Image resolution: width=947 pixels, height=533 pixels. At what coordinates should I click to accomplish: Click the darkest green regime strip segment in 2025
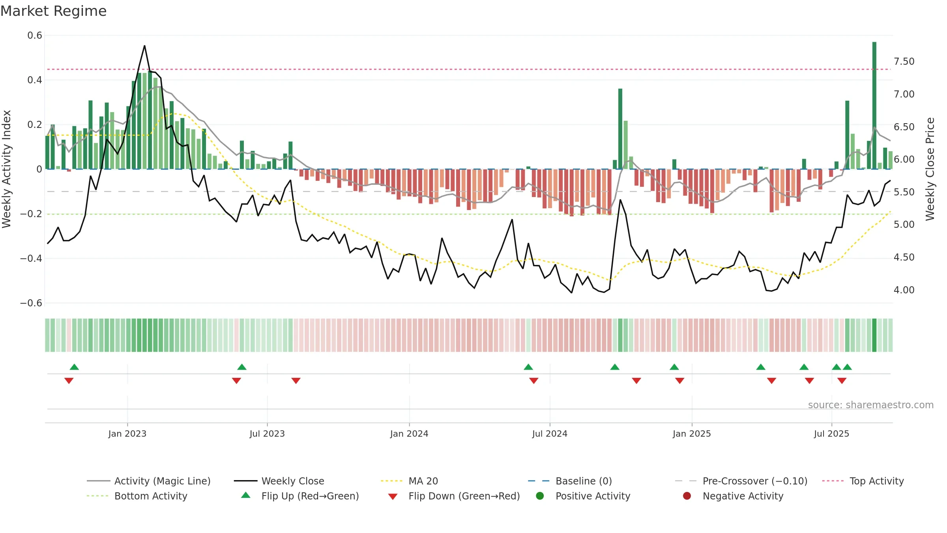click(x=874, y=335)
